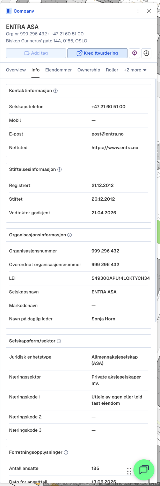Click the Registrert date 21.12.2012
Screen dimensions: 160x486
point(103,186)
